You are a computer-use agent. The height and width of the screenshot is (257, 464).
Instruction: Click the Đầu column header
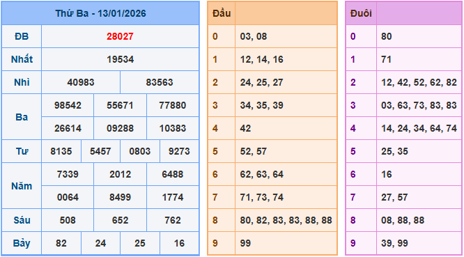222,13
